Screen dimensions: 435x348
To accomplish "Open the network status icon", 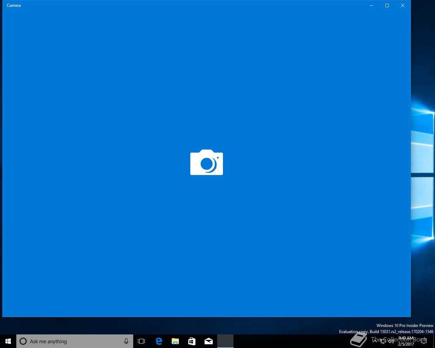I will point(383,341).
